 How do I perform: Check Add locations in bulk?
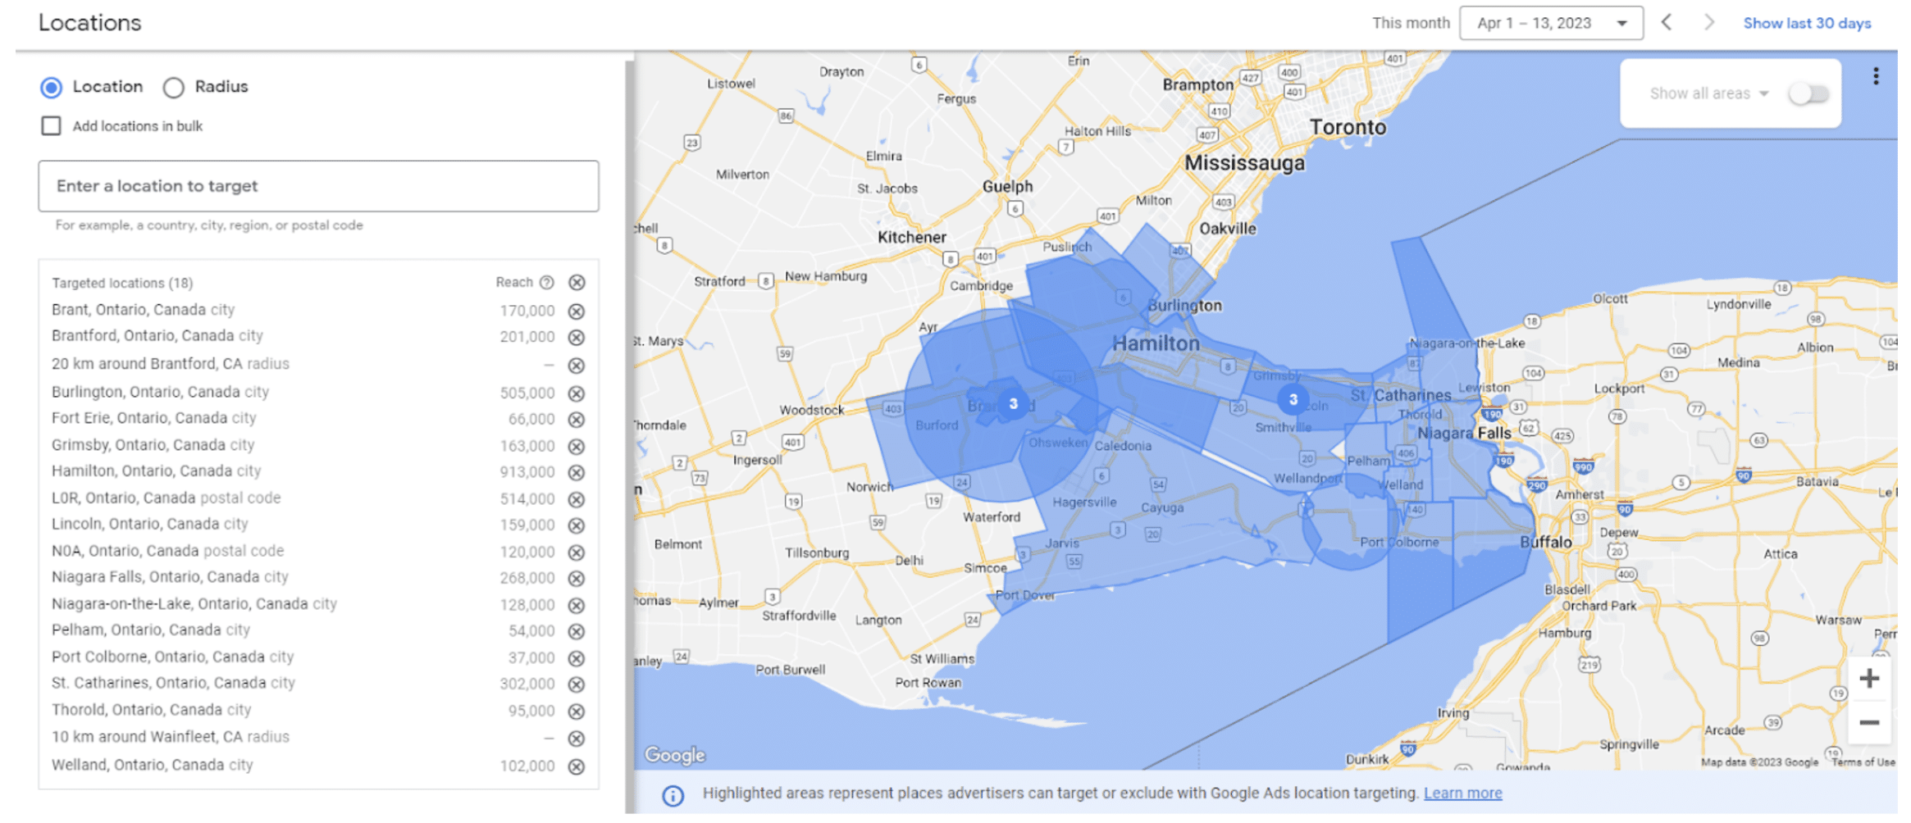pyautogui.click(x=52, y=126)
